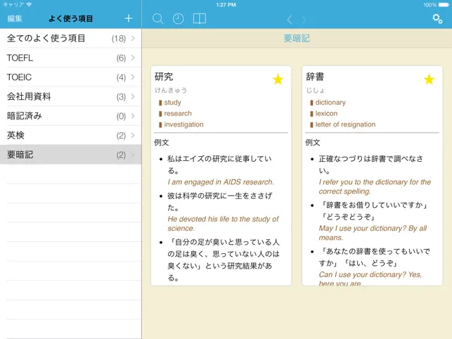Click the 'dictionary' translation
This screenshot has width=452, height=339.
pyautogui.click(x=330, y=103)
